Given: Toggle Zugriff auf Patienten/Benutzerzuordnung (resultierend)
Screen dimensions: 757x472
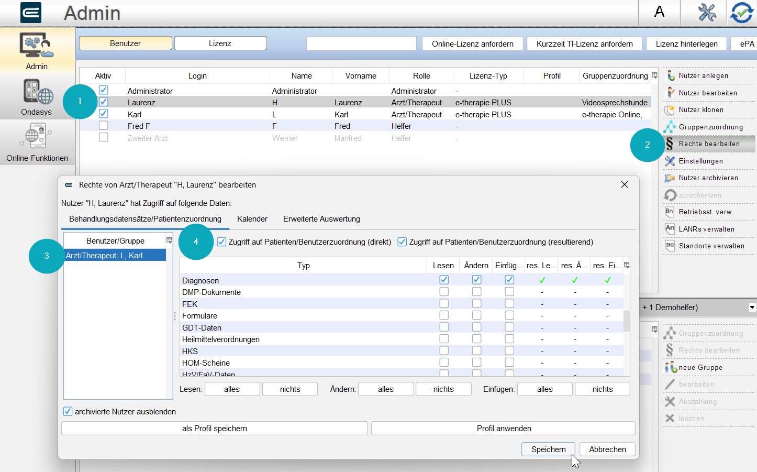Looking at the screenshot, I should [x=402, y=242].
